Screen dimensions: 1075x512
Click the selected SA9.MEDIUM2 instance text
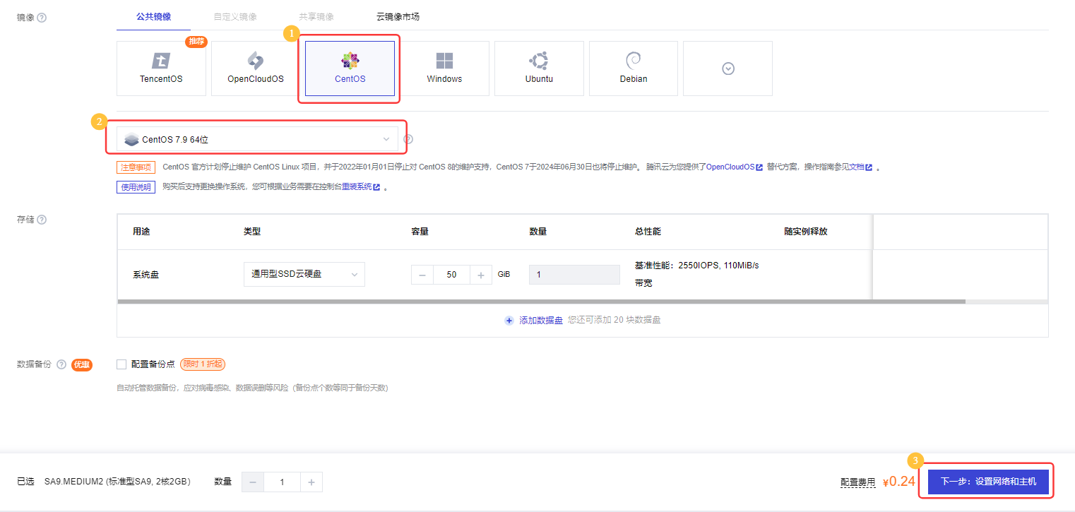(x=117, y=482)
